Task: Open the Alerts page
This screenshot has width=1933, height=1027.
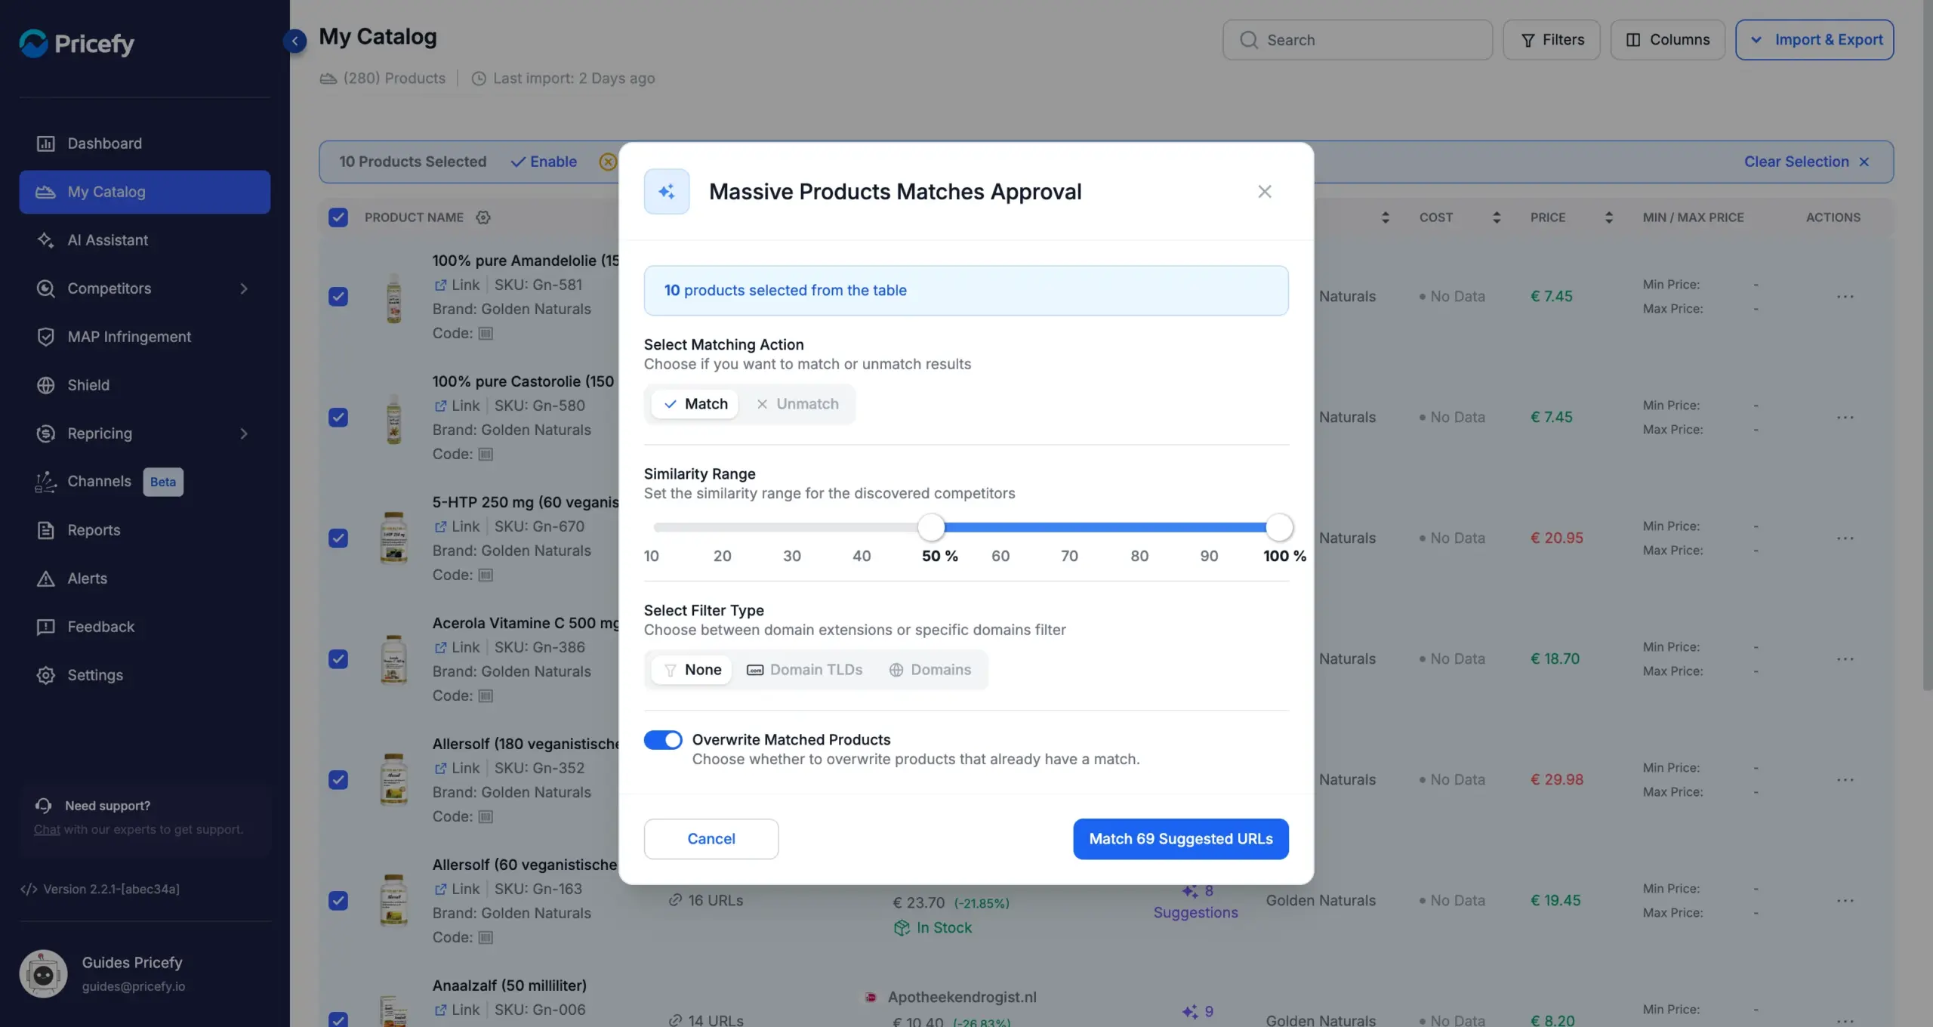Action: click(x=144, y=578)
